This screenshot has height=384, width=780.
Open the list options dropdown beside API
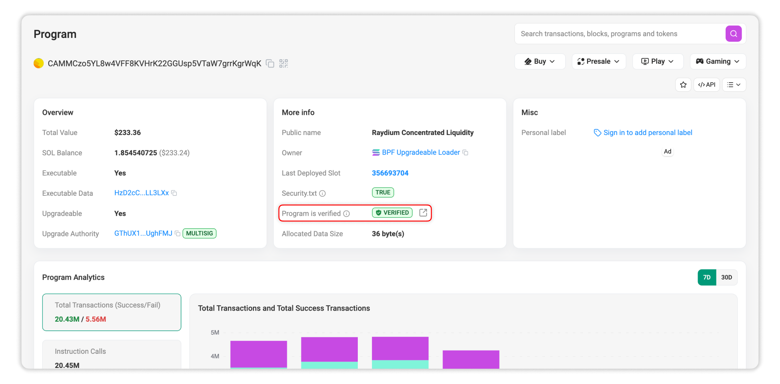(734, 84)
